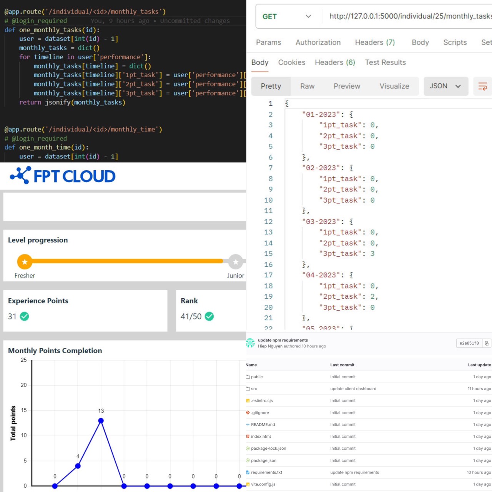Open the update npm requirements commit
The width and height of the screenshot is (492, 492).
pyautogui.click(x=283, y=340)
